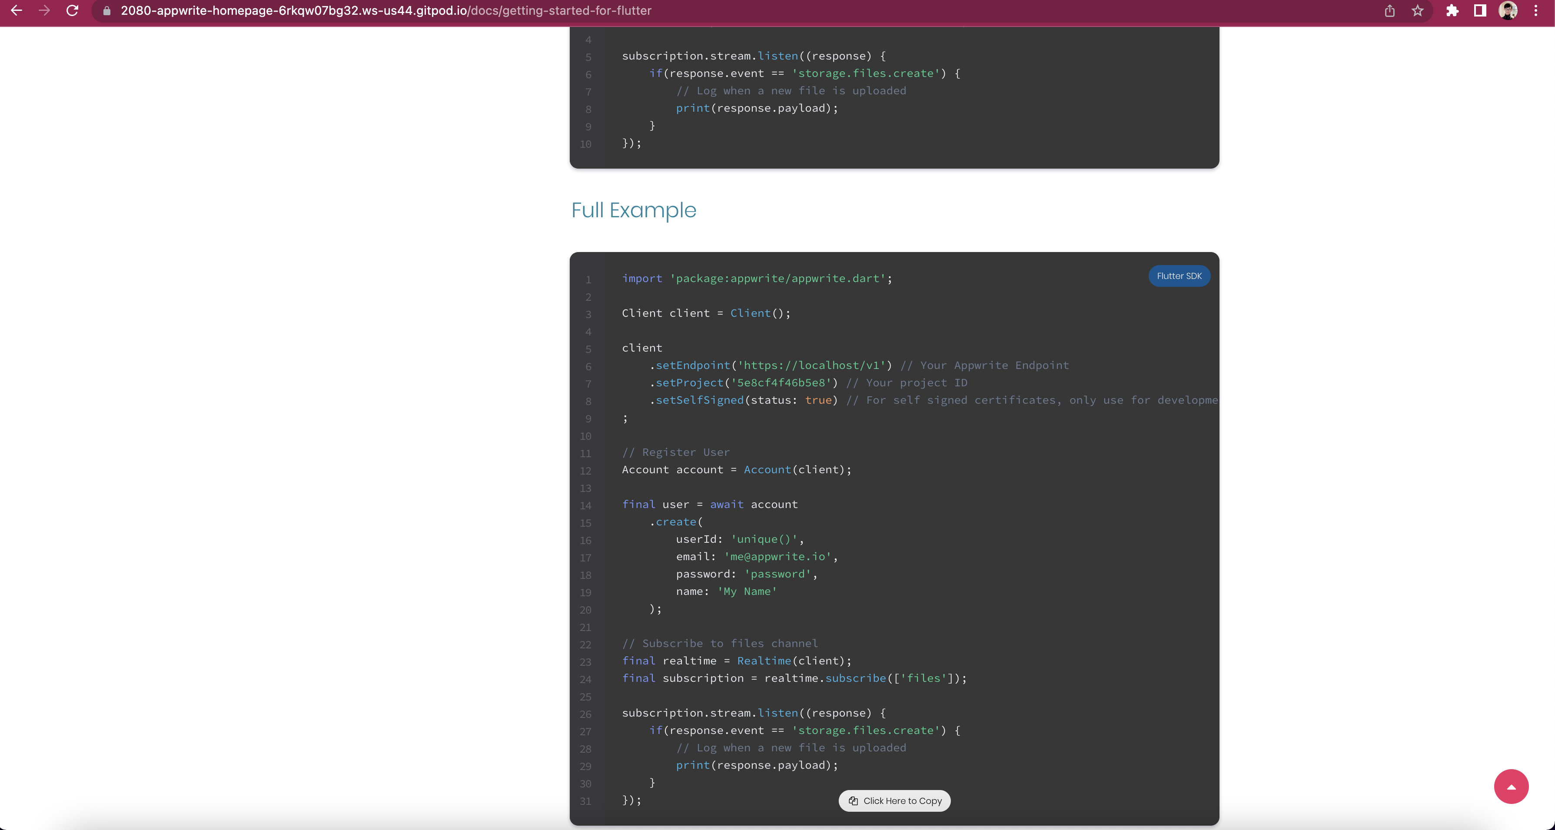Viewport: 1555px width, 830px height.
Task: Click the // Register User comment
Action: 676,452
